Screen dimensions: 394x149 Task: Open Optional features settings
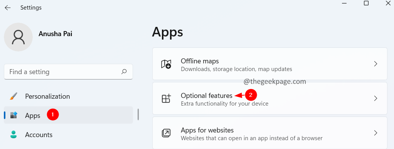click(270, 98)
